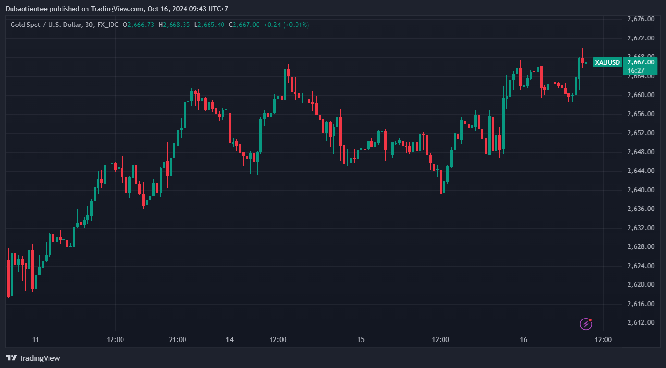Click the 2,652.00 price axis label
666x368 pixels.
pyautogui.click(x=641, y=133)
